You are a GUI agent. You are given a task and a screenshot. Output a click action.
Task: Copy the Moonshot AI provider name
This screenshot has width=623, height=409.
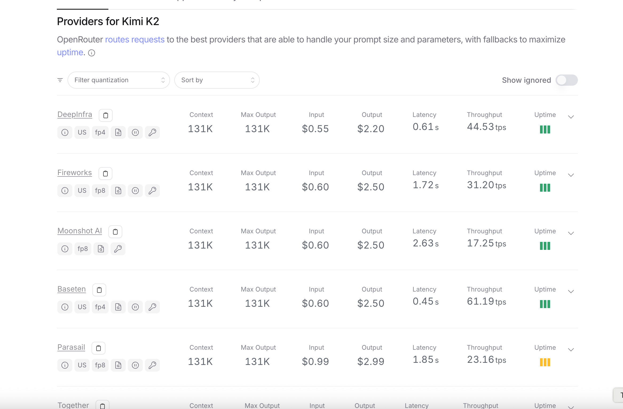(x=115, y=232)
